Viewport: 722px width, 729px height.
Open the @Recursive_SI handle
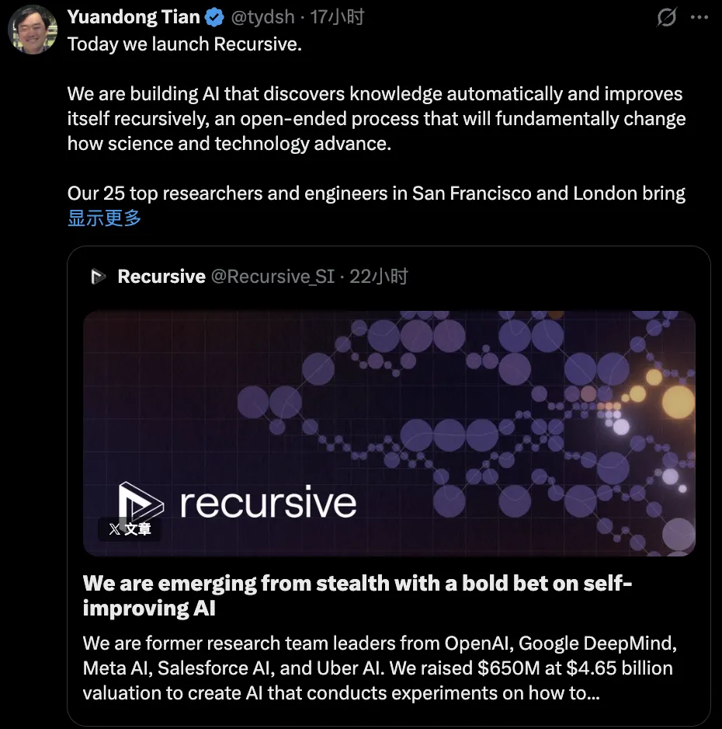(x=273, y=277)
